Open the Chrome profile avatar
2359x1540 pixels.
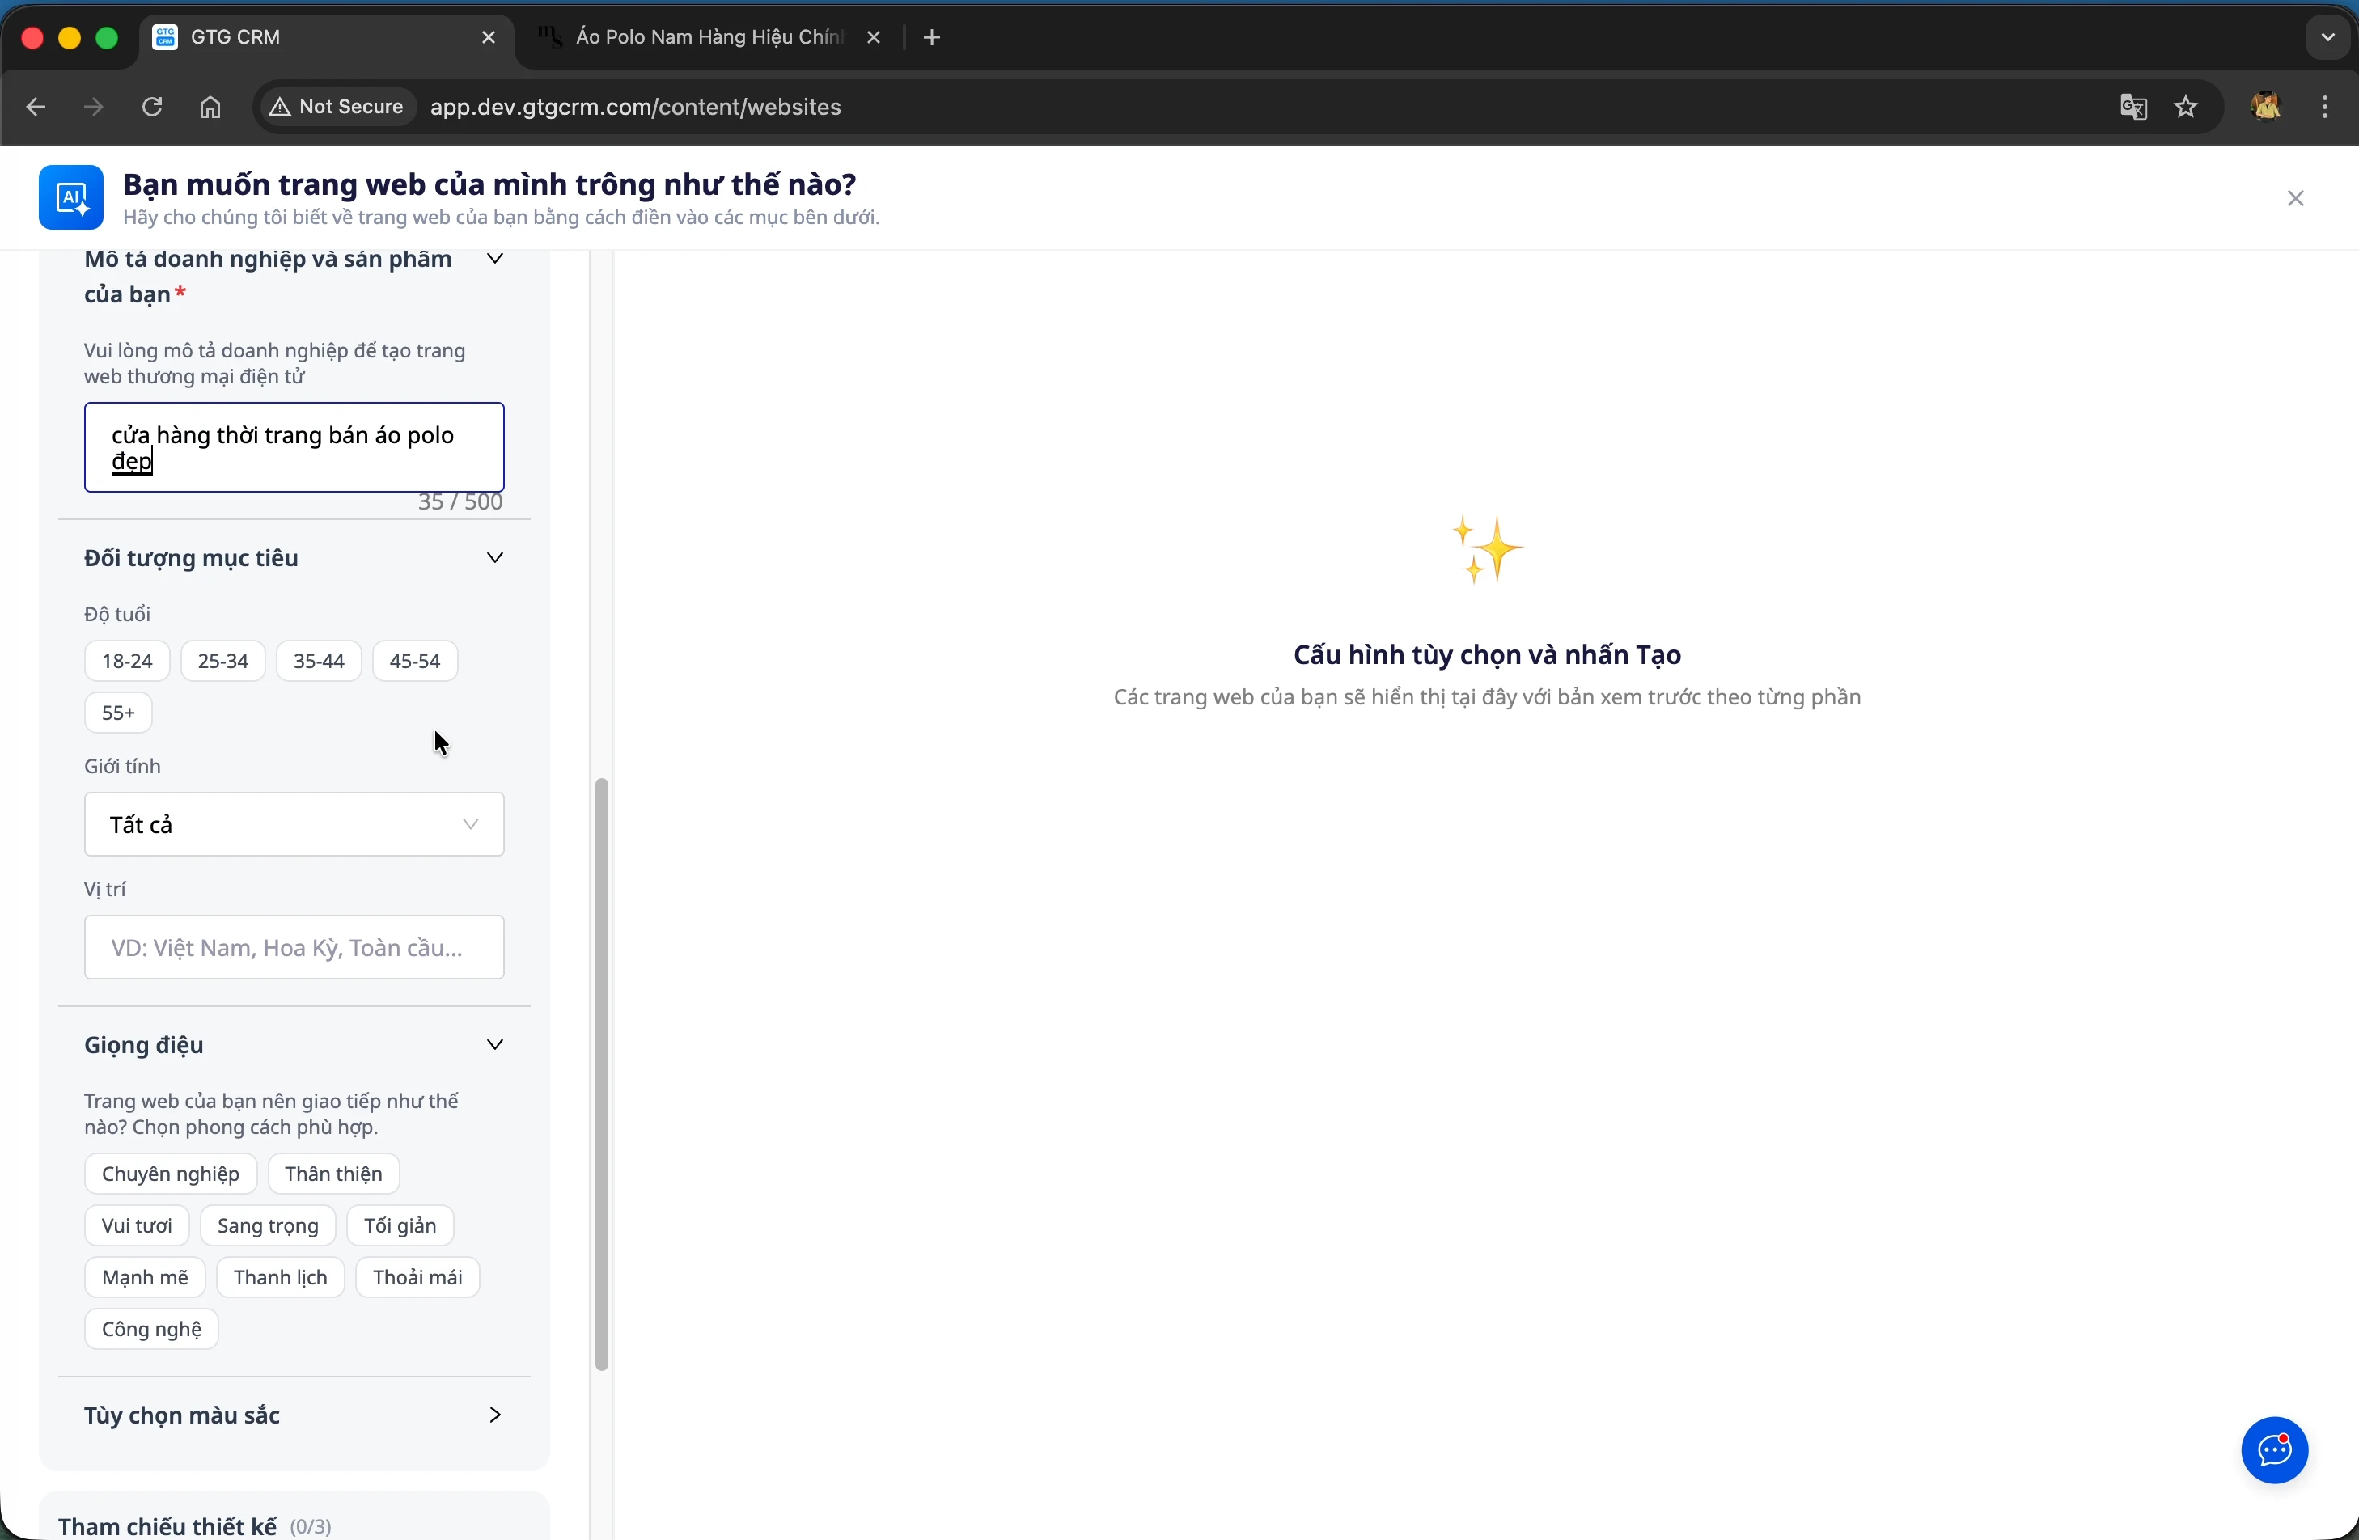tap(2267, 107)
